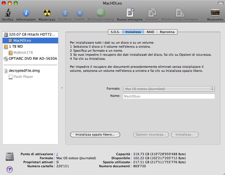Click Opzioni sicurezza button

pyautogui.click(x=151, y=134)
